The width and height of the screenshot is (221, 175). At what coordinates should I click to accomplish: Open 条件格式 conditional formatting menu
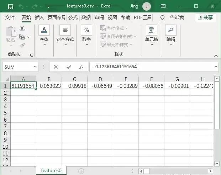[x=114, y=28]
